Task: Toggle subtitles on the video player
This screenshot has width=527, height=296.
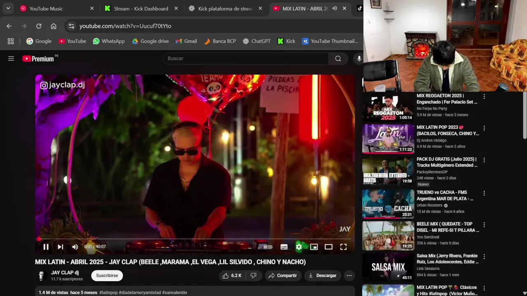Action: (x=284, y=247)
